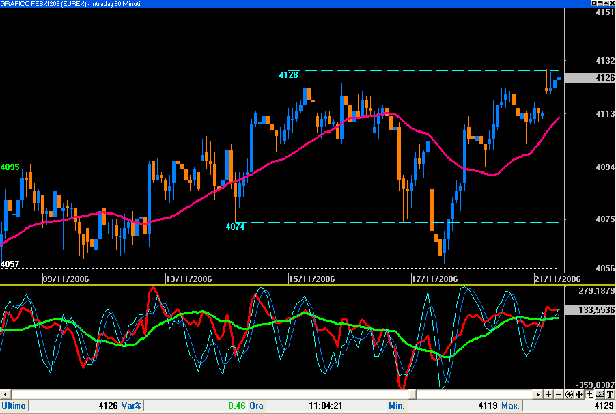
Task: Click the square restore icon in title bar
Action: (x=593, y=3)
